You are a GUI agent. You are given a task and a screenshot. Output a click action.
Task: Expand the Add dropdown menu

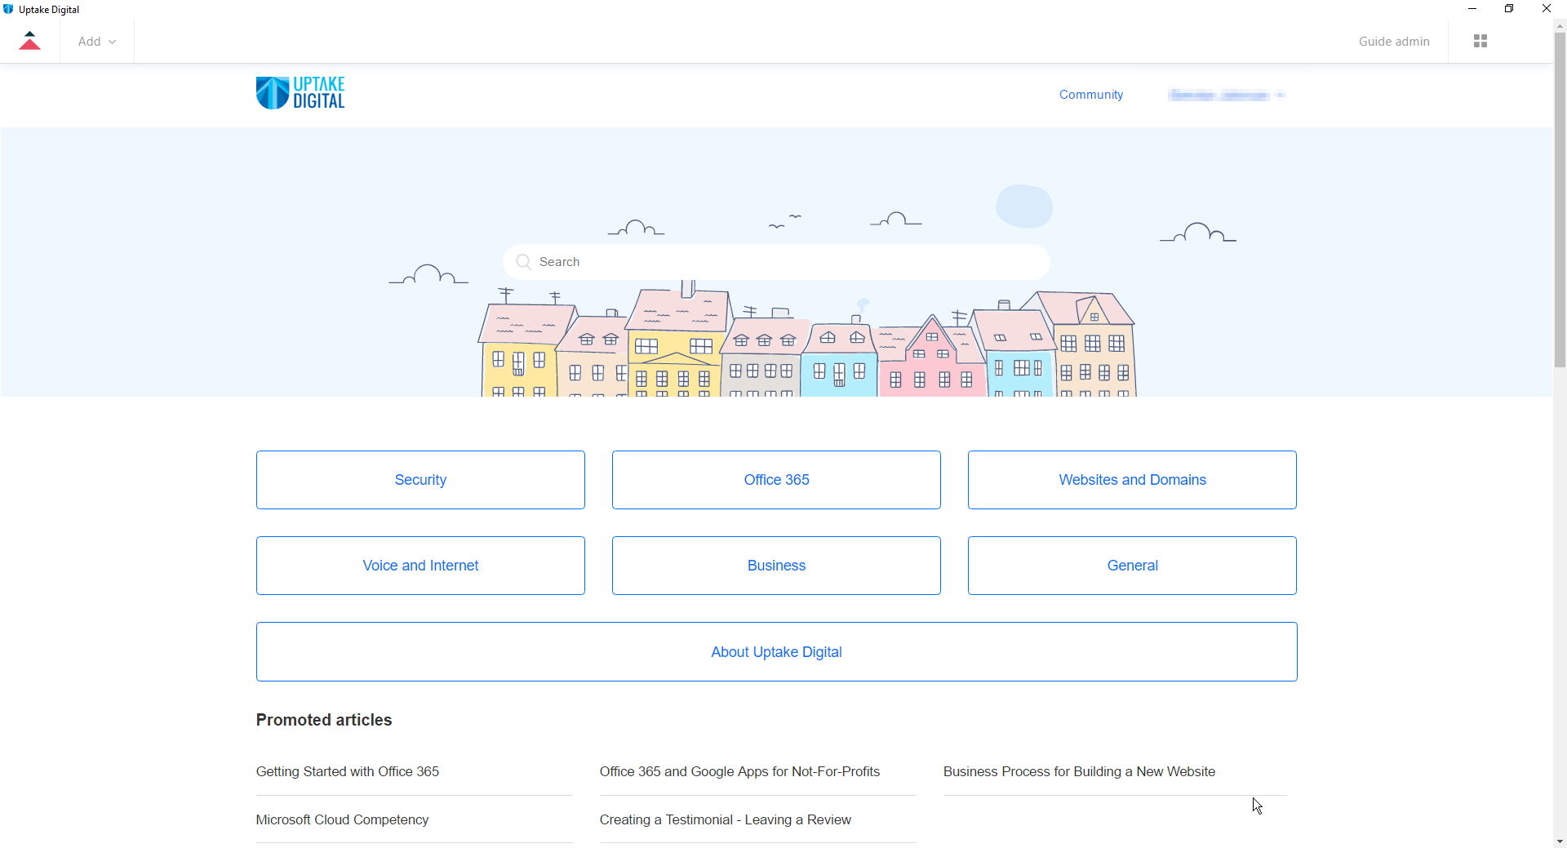(96, 42)
